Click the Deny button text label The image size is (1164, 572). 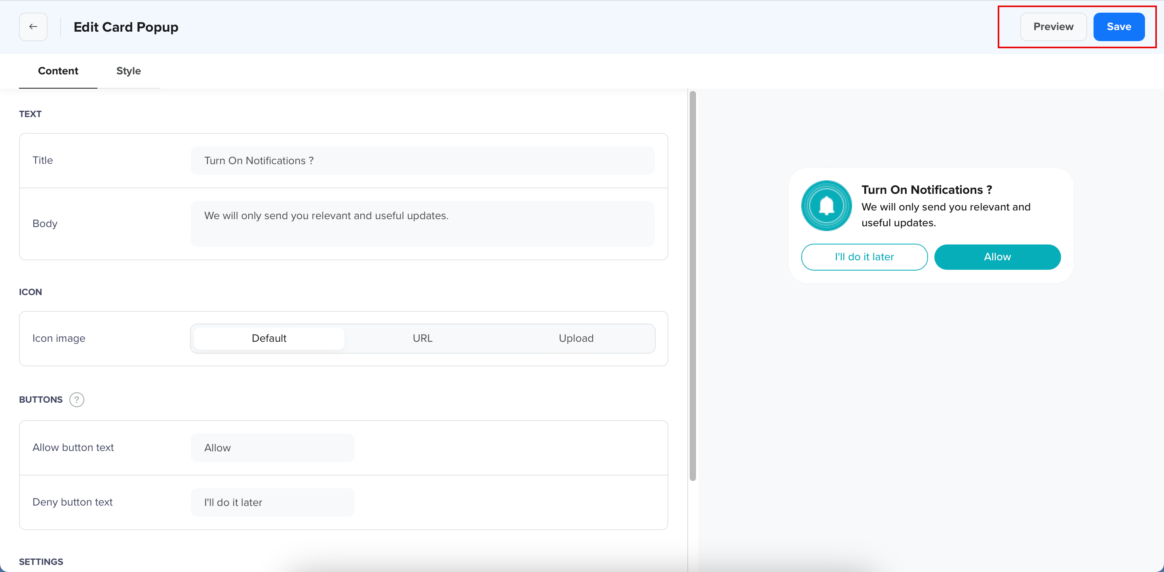click(x=72, y=502)
